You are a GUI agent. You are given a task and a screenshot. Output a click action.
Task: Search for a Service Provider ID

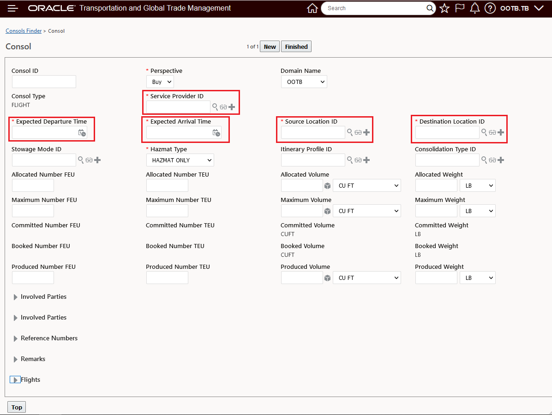tap(215, 107)
